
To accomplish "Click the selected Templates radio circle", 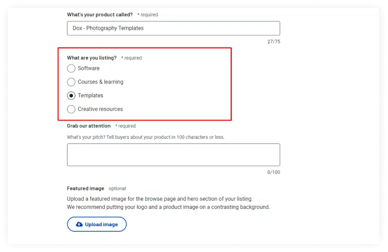I will tap(71, 96).
